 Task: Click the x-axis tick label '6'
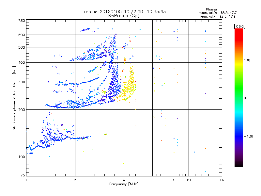(152, 180)
